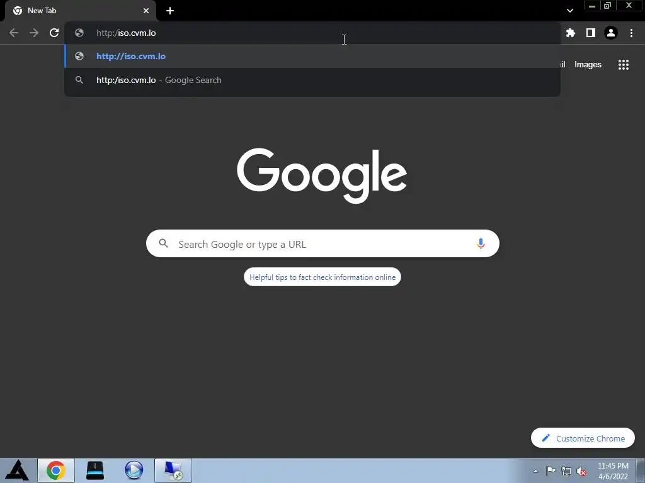Start voice search with the microphone

coord(481,243)
